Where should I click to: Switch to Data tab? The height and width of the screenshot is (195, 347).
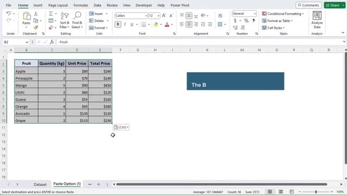click(97, 5)
